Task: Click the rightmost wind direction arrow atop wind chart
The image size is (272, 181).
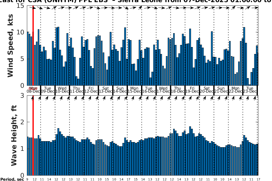Action: click(x=256, y=8)
